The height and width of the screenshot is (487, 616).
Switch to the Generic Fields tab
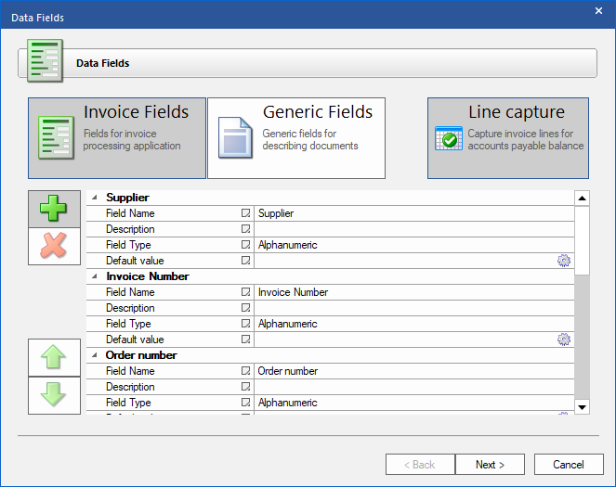point(296,138)
